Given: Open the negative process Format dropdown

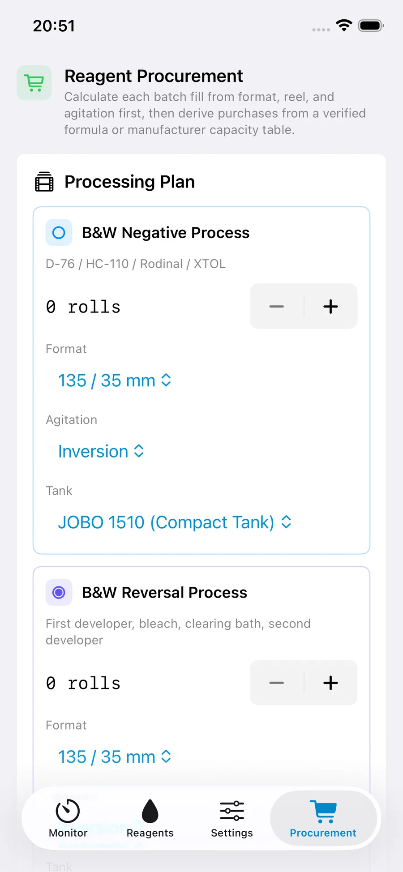Looking at the screenshot, I should [115, 380].
